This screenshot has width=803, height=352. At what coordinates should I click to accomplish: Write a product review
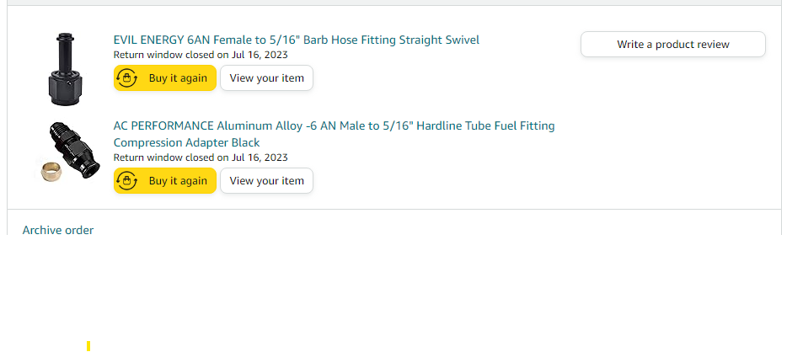[673, 44]
